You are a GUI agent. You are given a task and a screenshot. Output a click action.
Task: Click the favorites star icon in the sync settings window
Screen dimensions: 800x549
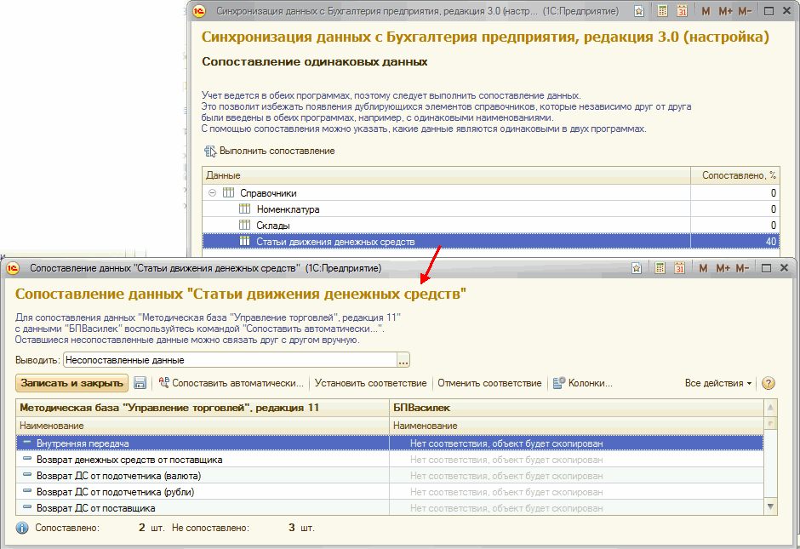click(639, 11)
